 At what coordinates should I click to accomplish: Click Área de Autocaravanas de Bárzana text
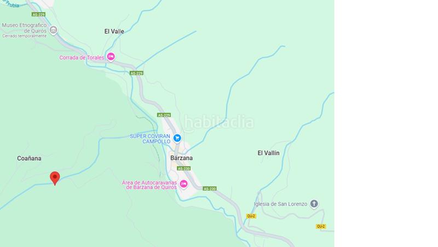click(149, 185)
